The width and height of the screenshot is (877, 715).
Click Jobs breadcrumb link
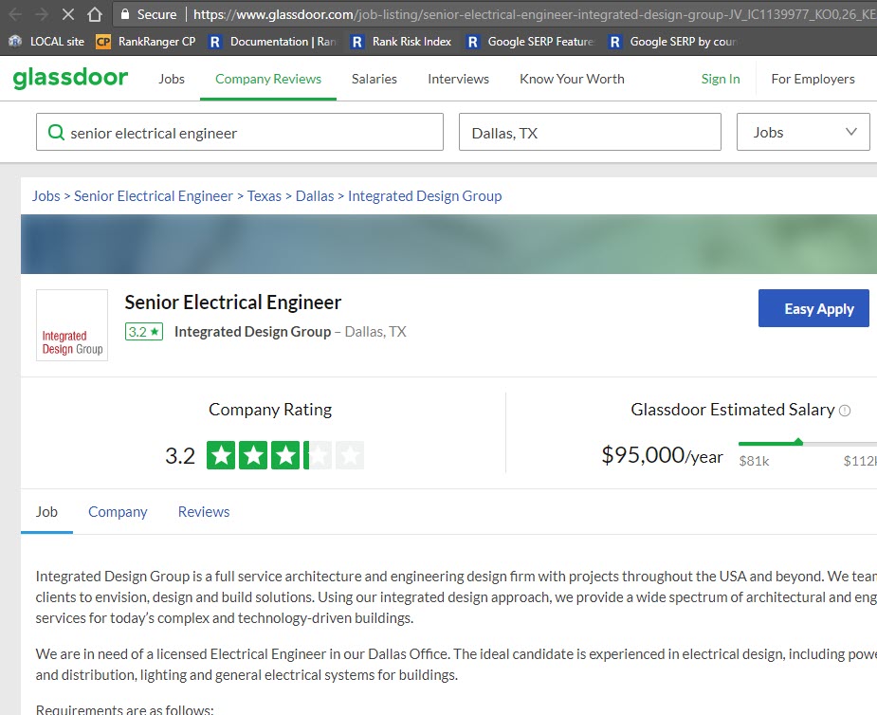(x=46, y=195)
